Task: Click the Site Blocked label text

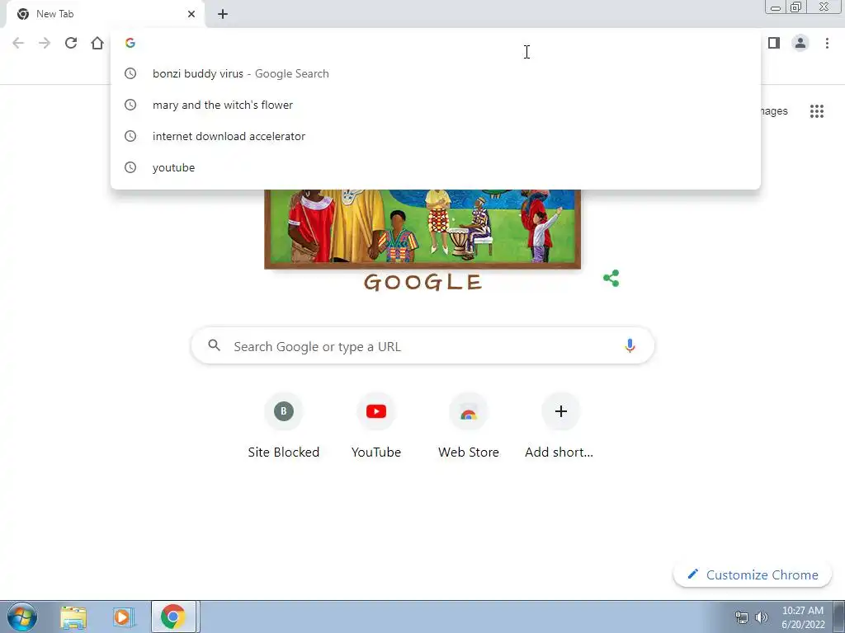Action: pyautogui.click(x=284, y=452)
